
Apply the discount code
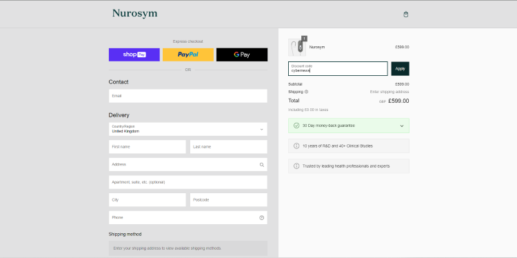[401, 68]
